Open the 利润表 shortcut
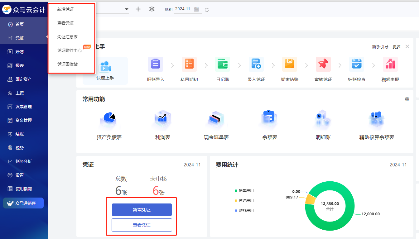This screenshot has width=419, height=239. (163, 125)
